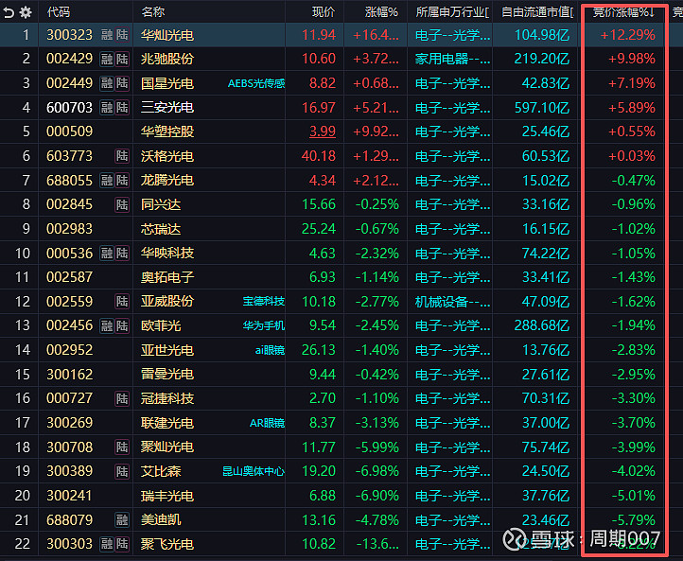The width and height of the screenshot is (683, 561).
Task: Sort by 现价 column header
Action: click(x=324, y=11)
